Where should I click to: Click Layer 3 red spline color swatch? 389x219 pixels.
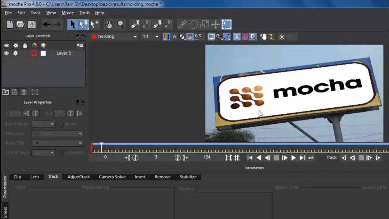tap(34, 53)
